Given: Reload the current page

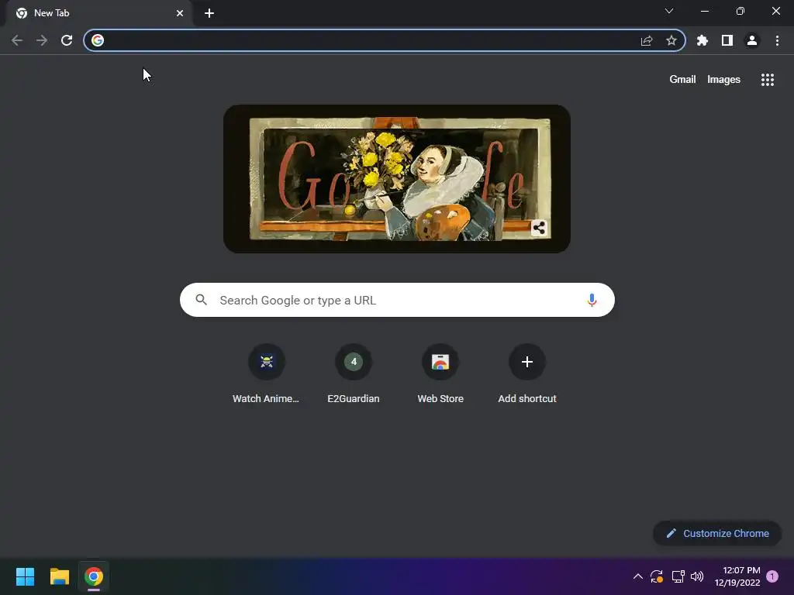Looking at the screenshot, I should (67, 40).
